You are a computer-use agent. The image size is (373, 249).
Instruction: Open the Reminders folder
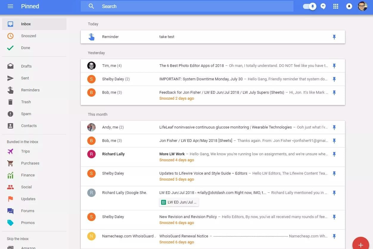pyautogui.click(x=30, y=90)
